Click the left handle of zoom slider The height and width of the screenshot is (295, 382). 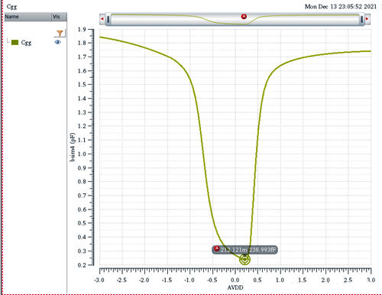108,19
